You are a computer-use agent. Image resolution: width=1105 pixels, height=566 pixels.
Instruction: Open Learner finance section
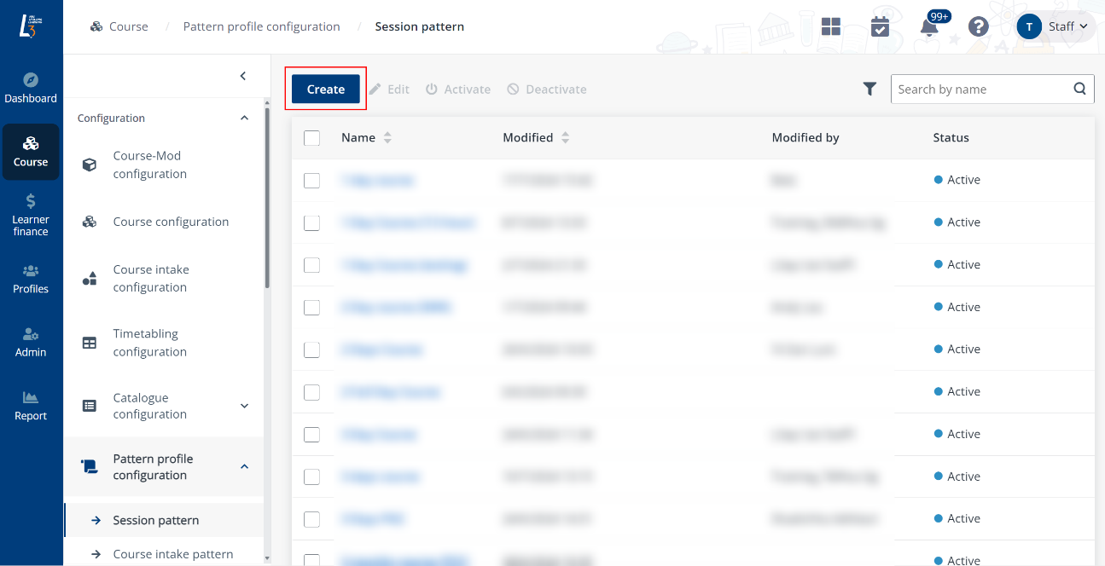click(x=31, y=214)
